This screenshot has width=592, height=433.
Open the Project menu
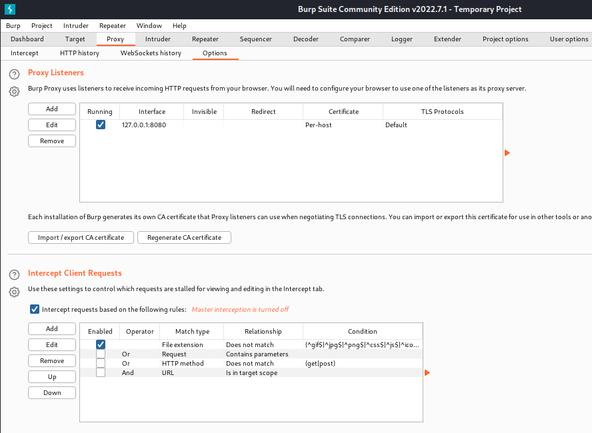pyautogui.click(x=42, y=26)
